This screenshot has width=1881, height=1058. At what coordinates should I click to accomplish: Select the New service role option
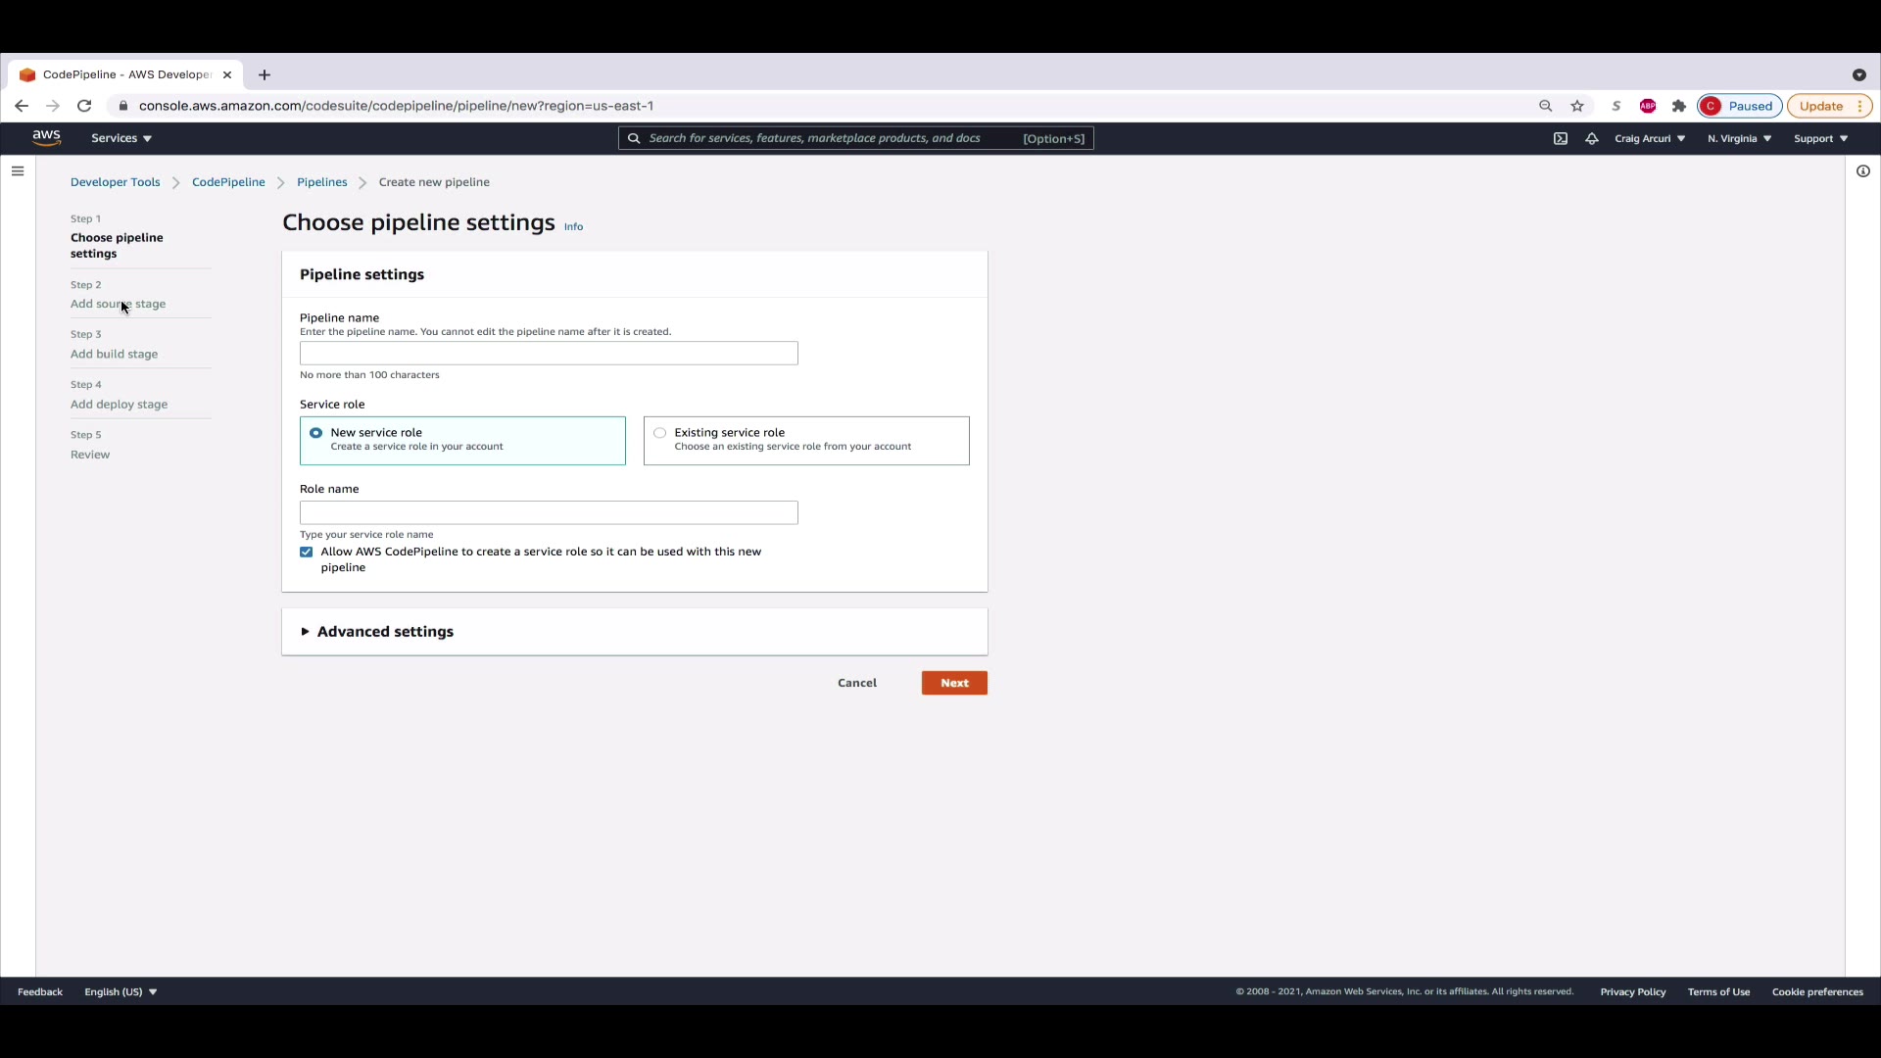(316, 433)
